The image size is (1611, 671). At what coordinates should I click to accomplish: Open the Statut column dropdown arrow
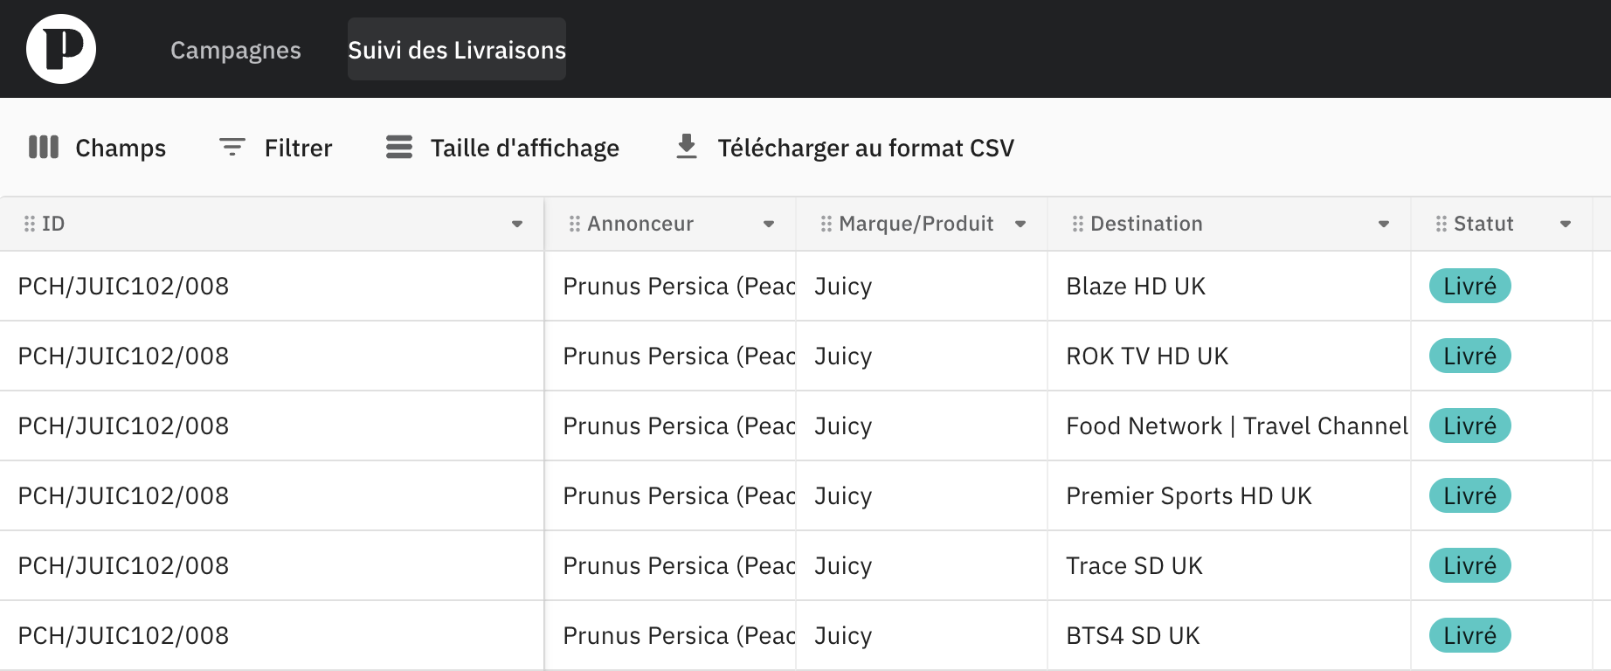coord(1566,225)
